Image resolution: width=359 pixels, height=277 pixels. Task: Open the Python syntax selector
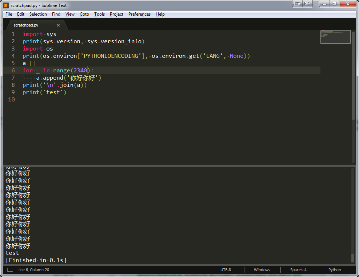[x=335, y=270]
